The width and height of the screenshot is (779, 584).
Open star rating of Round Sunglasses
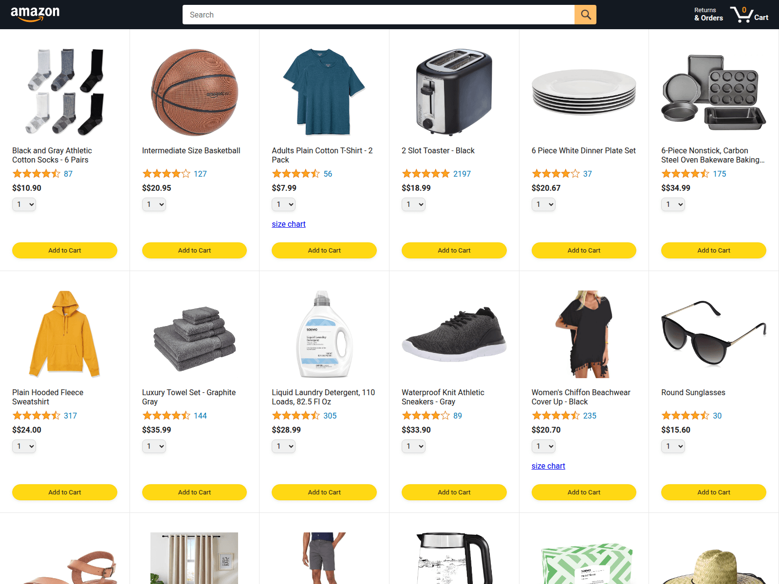coord(685,416)
